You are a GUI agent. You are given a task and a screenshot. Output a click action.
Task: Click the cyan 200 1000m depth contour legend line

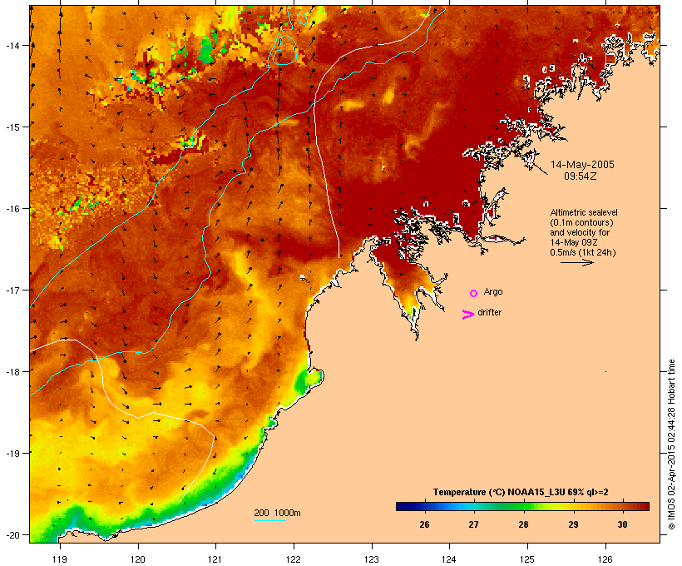(x=270, y=520)
